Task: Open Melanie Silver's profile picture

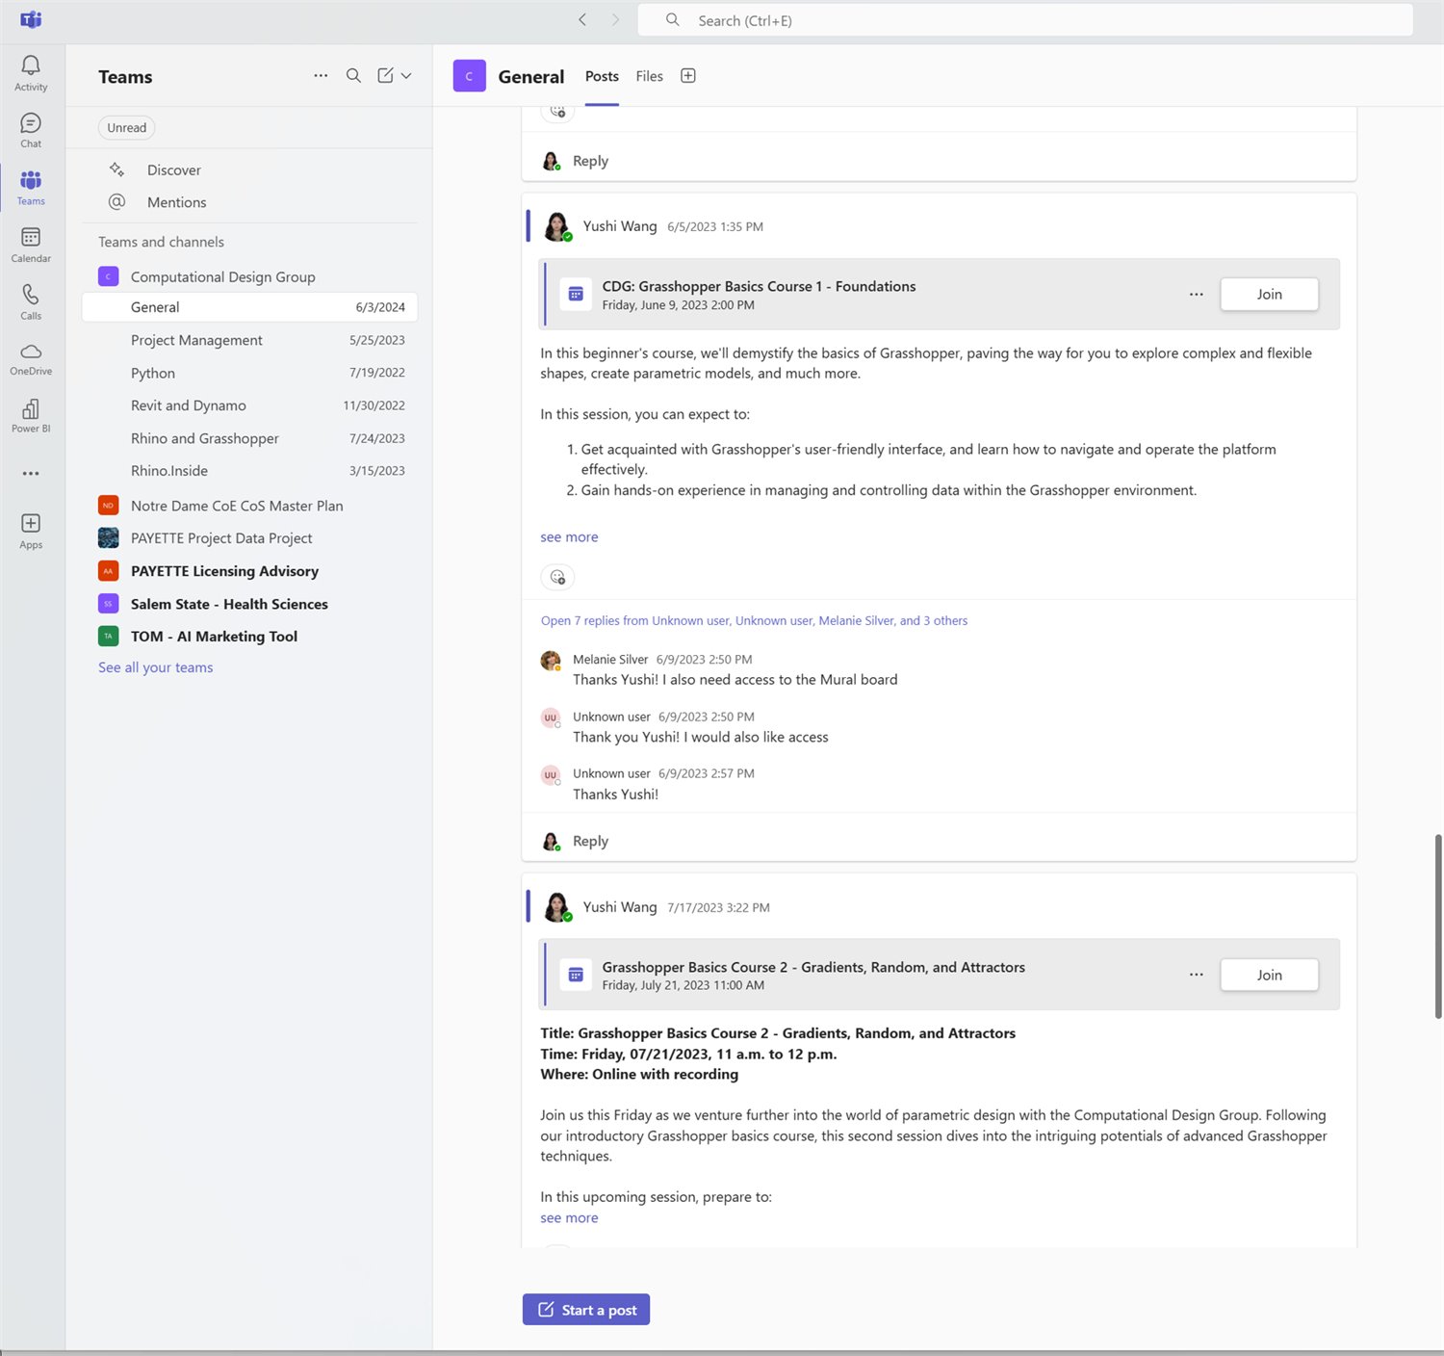Action: (x=551, y=661)
